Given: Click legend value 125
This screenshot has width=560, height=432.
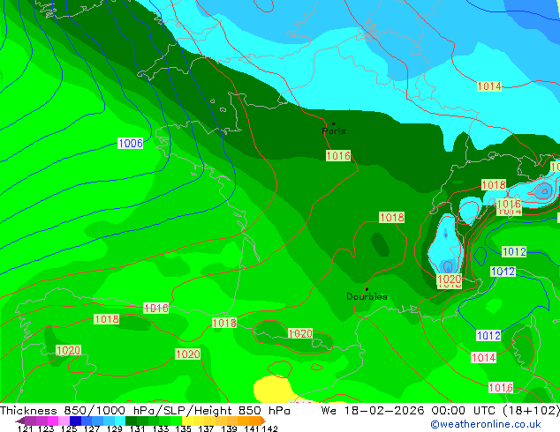Looking at the screenshot, I should click(69, 428).
